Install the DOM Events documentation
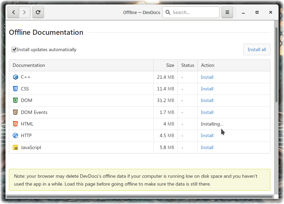Screen dimensions: 284x204 click(x=207, y=112)
